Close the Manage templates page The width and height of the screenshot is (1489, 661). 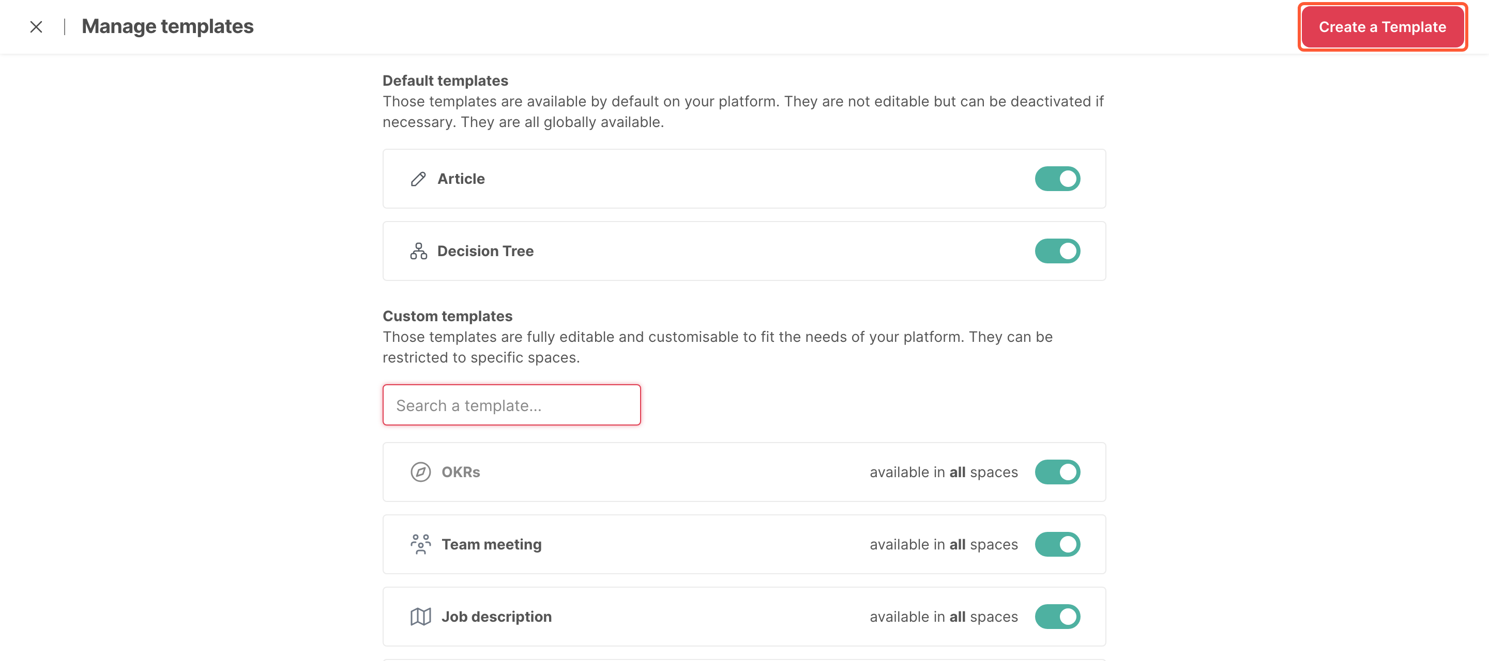coord(36,26)
